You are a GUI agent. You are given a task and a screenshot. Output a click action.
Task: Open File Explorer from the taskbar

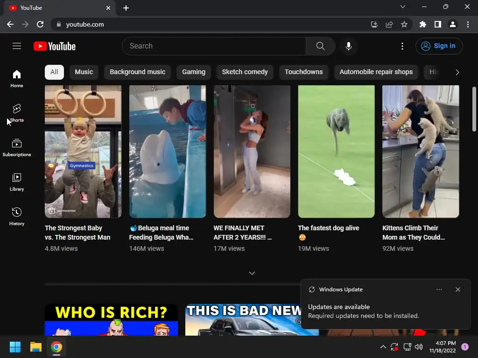(x=35, y=347)
